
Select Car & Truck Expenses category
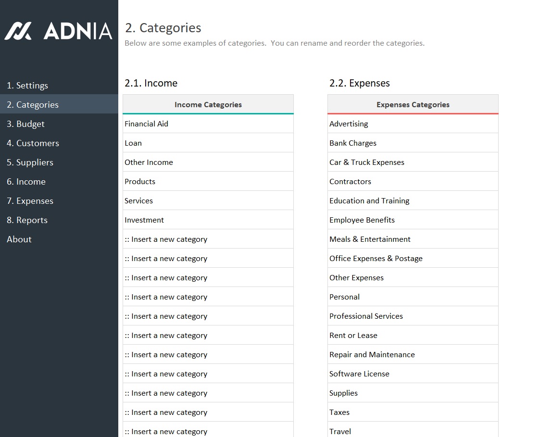pyautogui.click(x=413, y=162)
